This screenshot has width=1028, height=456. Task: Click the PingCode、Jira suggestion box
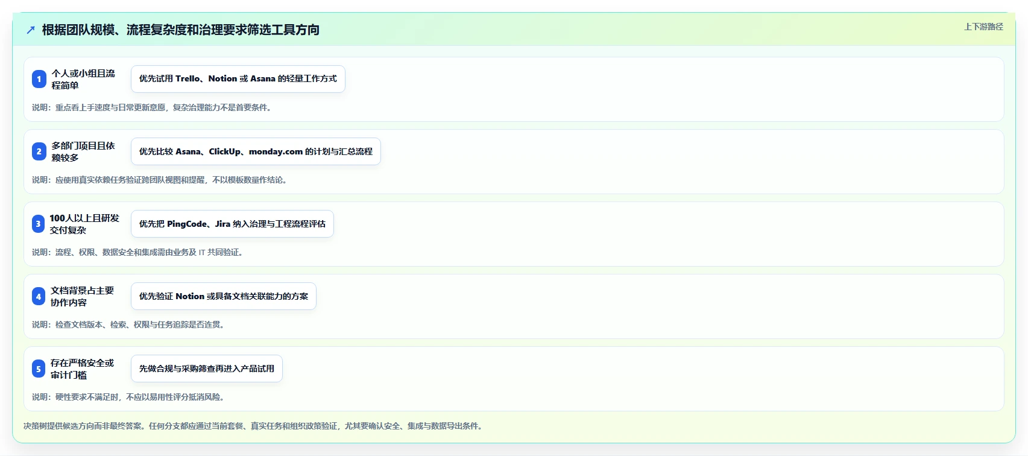click(x=232, y=224)
